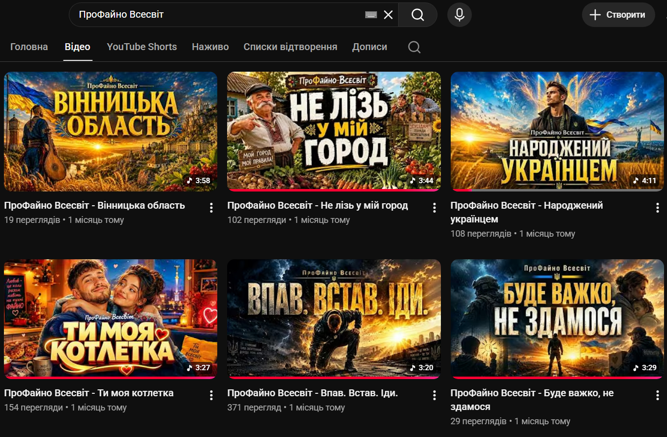This screenshot has height=437, width=667.
Task: Open the Списки відтворення tab
Action: tap(290, 47)
